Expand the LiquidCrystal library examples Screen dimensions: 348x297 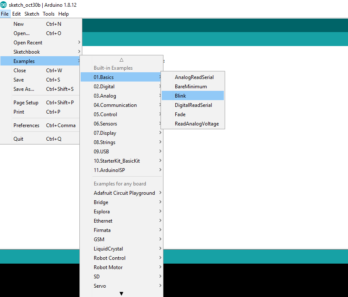pos(121,249)
